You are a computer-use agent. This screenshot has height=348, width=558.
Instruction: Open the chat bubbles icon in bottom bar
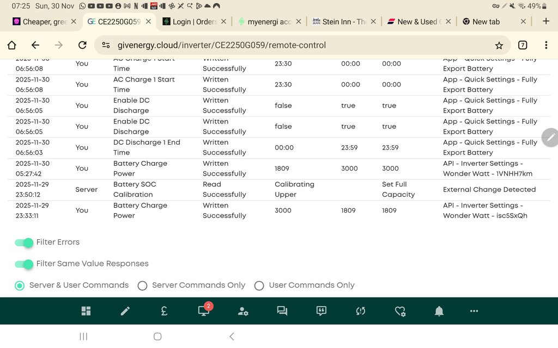click(x=282, y=311)
